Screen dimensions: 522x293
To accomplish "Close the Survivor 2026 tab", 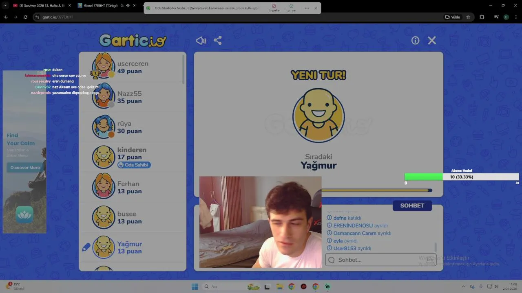I will 69,6.
